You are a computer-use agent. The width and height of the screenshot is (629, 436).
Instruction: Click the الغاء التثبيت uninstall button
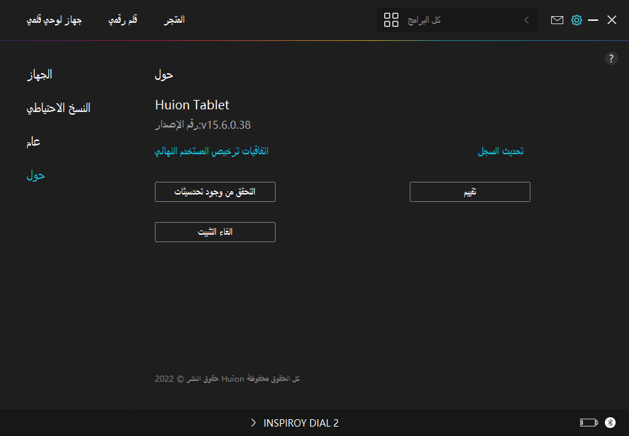(x=215, y=232)
